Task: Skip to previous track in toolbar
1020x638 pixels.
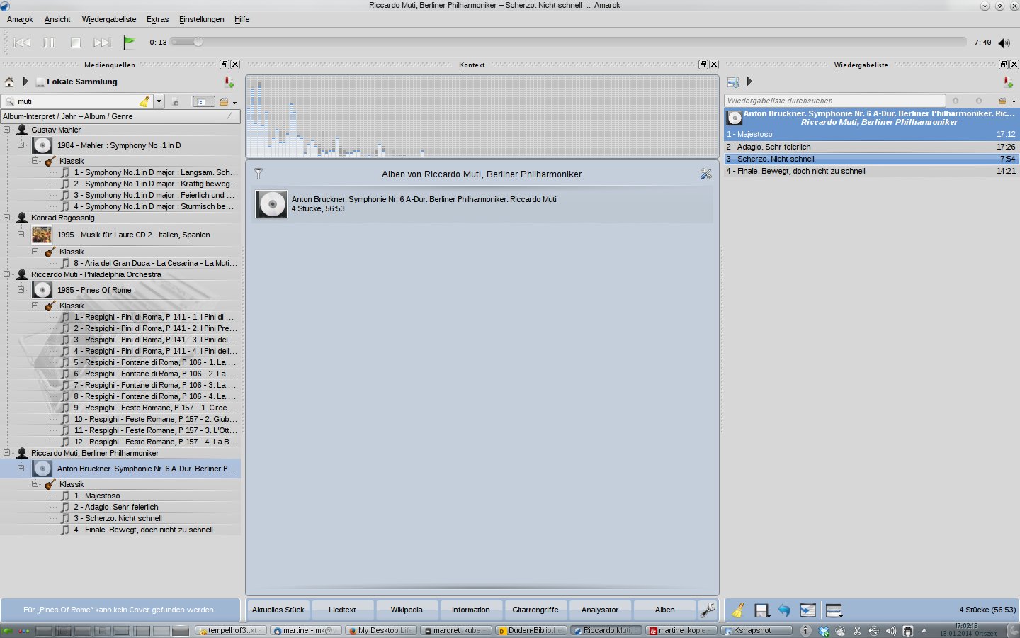Action: (22, 43)
